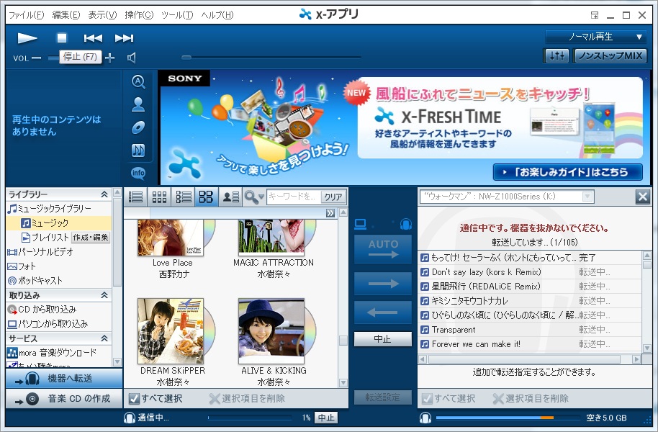Select 星間飛行 (REDALiCE Remix) row
658x432 pixels.
[530, 287]
